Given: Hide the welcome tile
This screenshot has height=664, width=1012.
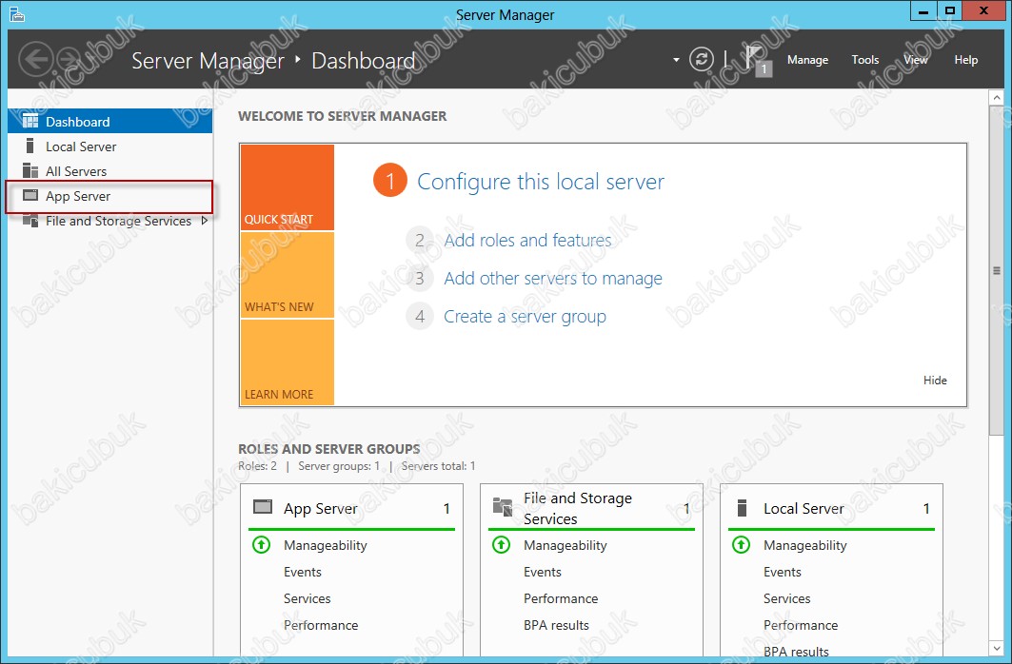Looking at the screenshot, I should point(935,381).
